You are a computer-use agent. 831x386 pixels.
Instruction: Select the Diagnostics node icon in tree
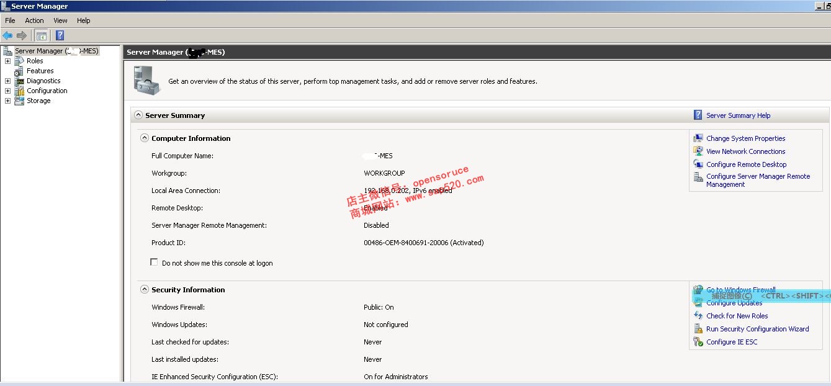(x=19, y=81)
